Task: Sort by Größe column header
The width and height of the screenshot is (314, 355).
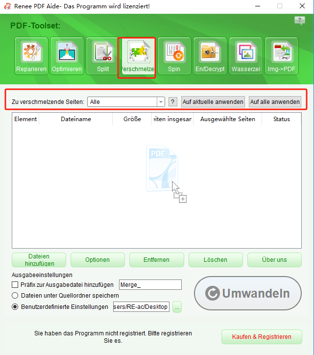Action: (132, 119)
